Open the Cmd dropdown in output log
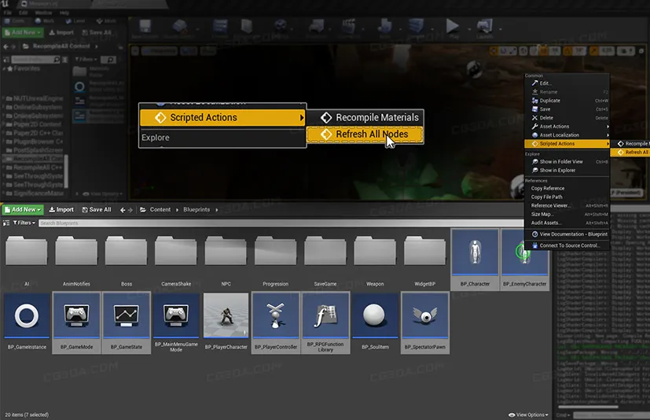650x420 pixels. coord(563,415)
